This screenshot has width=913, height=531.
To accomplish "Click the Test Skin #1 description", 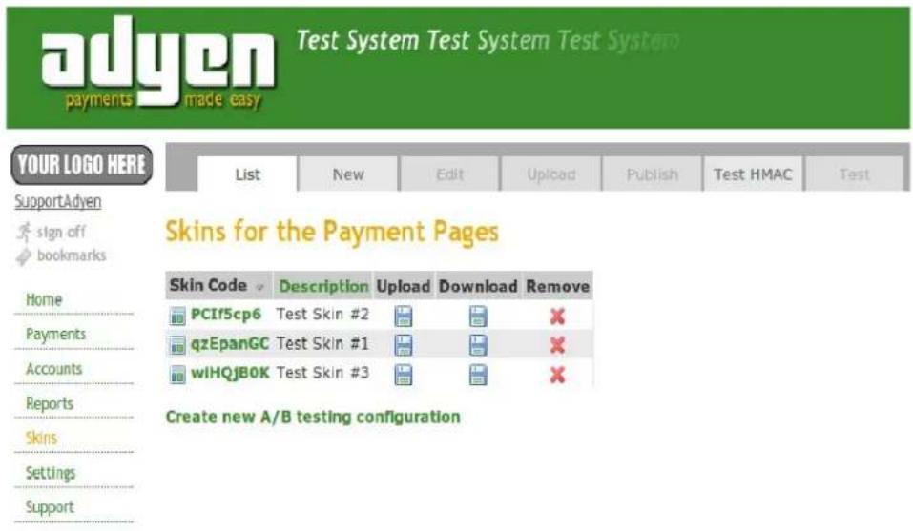I will click(322, 343).
